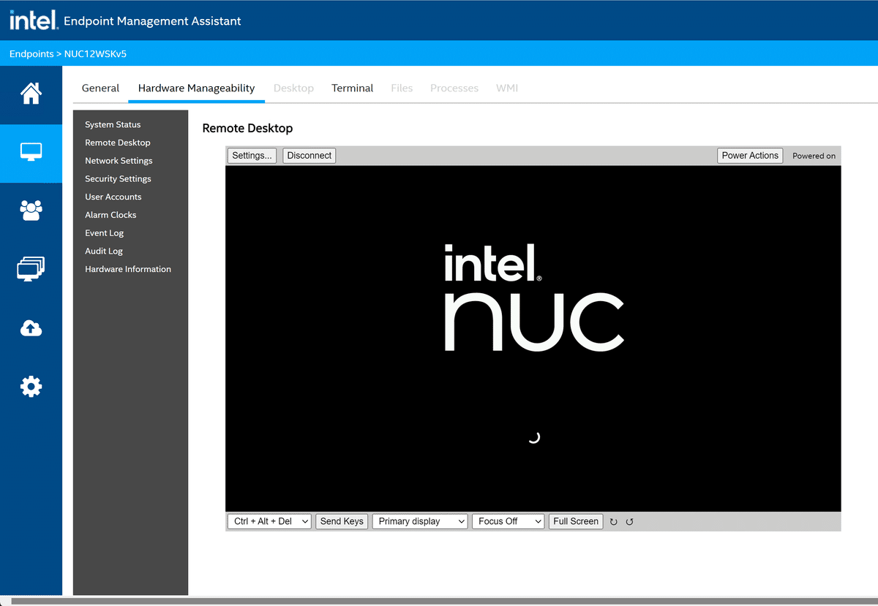Open Network Settings in side menu
Image resolution: width=878 pixels, height=606 pixels.
pos(119,161)
